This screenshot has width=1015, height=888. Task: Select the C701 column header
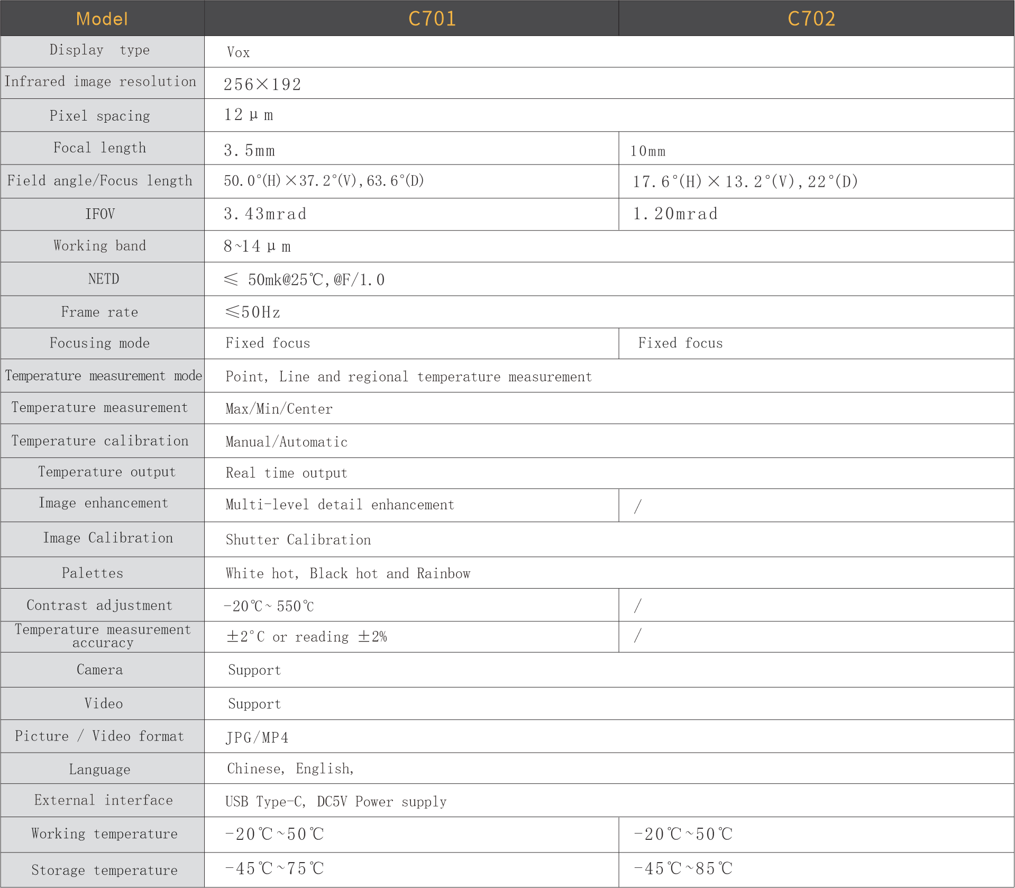pos(432,19)
